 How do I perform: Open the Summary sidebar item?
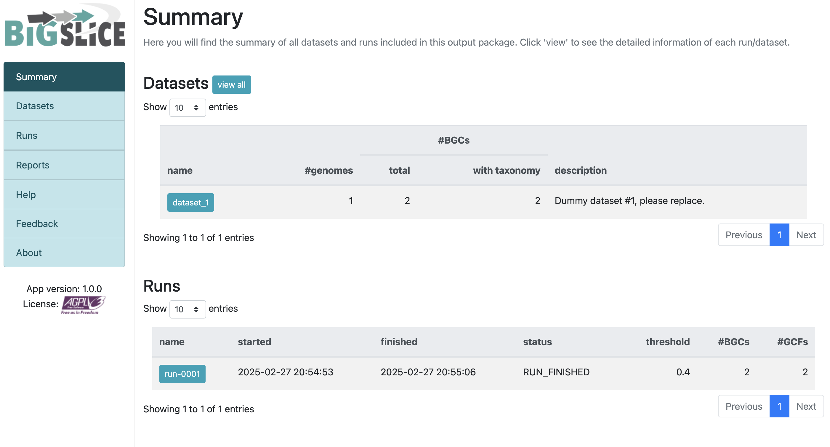tap(64, 77)
